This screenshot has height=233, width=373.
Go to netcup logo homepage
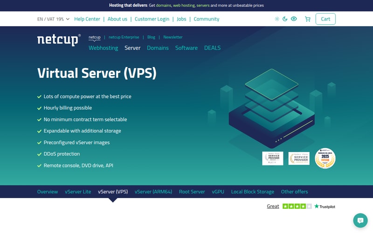59,40
